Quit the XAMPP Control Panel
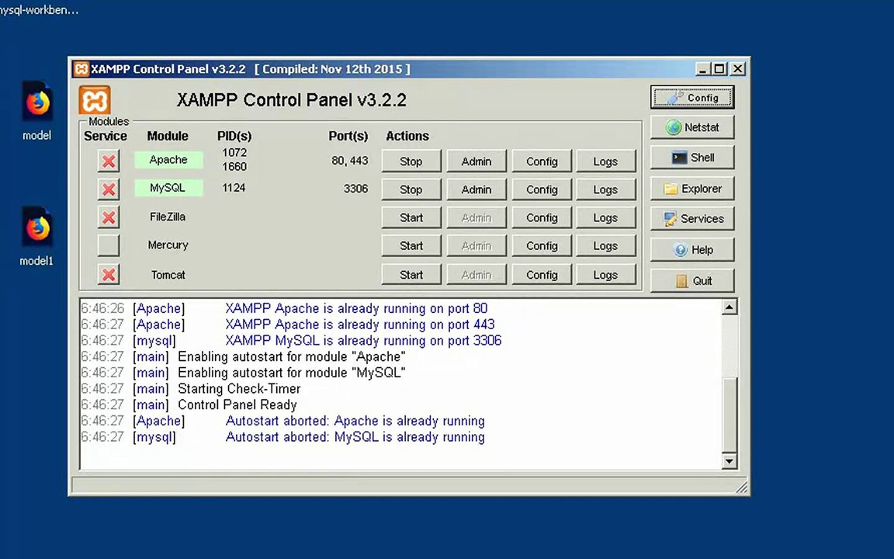The width and height of the screenshot is (894, 559). 692,280
